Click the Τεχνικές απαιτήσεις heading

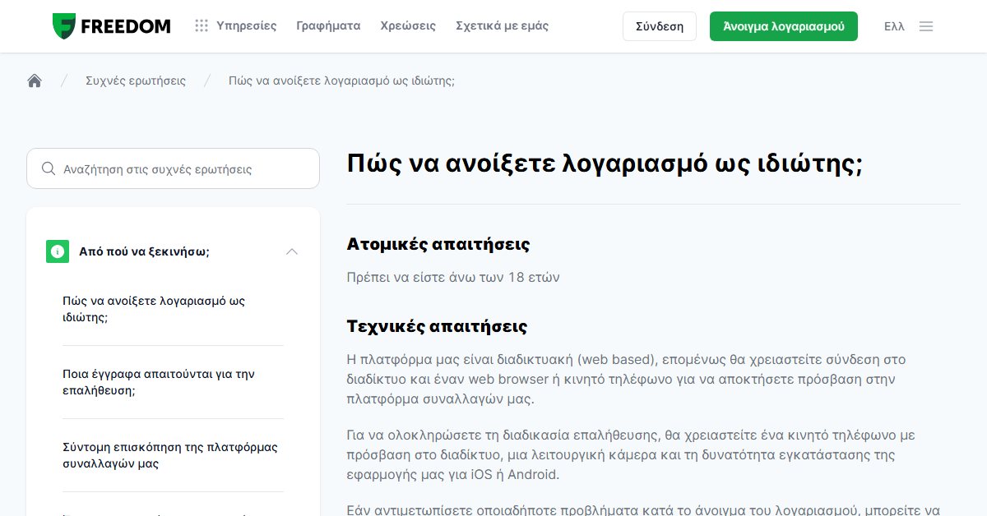pos(438,326)
